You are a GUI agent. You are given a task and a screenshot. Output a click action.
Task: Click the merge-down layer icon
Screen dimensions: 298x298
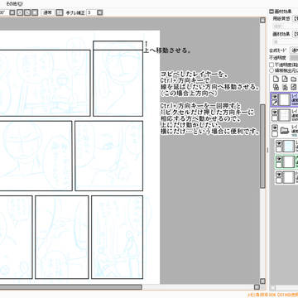[x=285, y=87]
